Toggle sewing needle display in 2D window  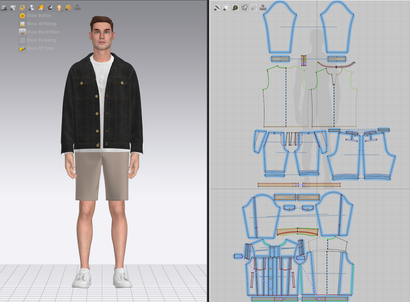(217, 7)
